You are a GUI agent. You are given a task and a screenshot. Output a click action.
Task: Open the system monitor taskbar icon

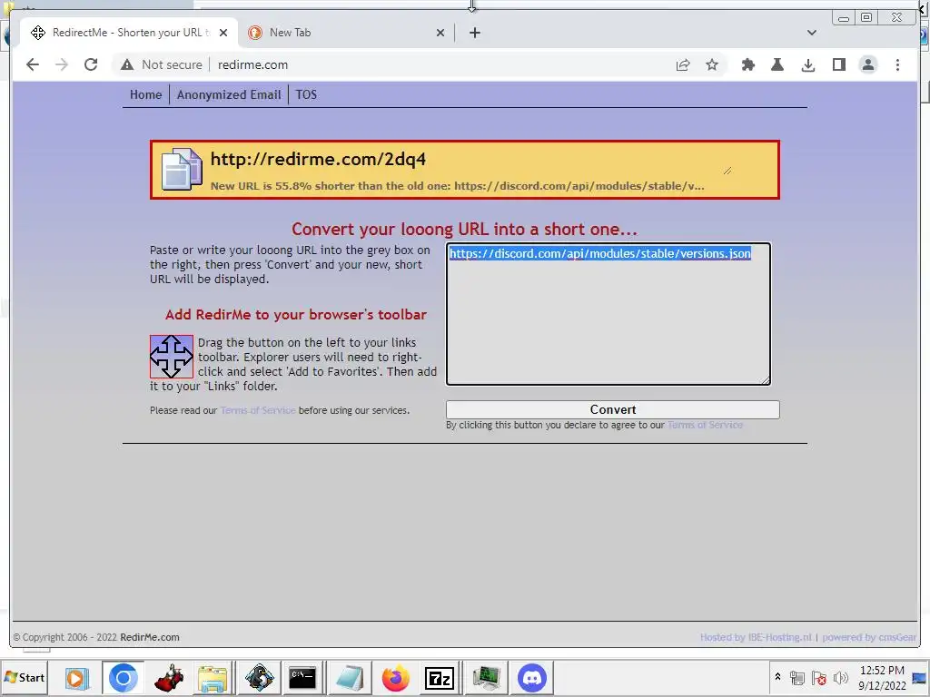[487, 677]
